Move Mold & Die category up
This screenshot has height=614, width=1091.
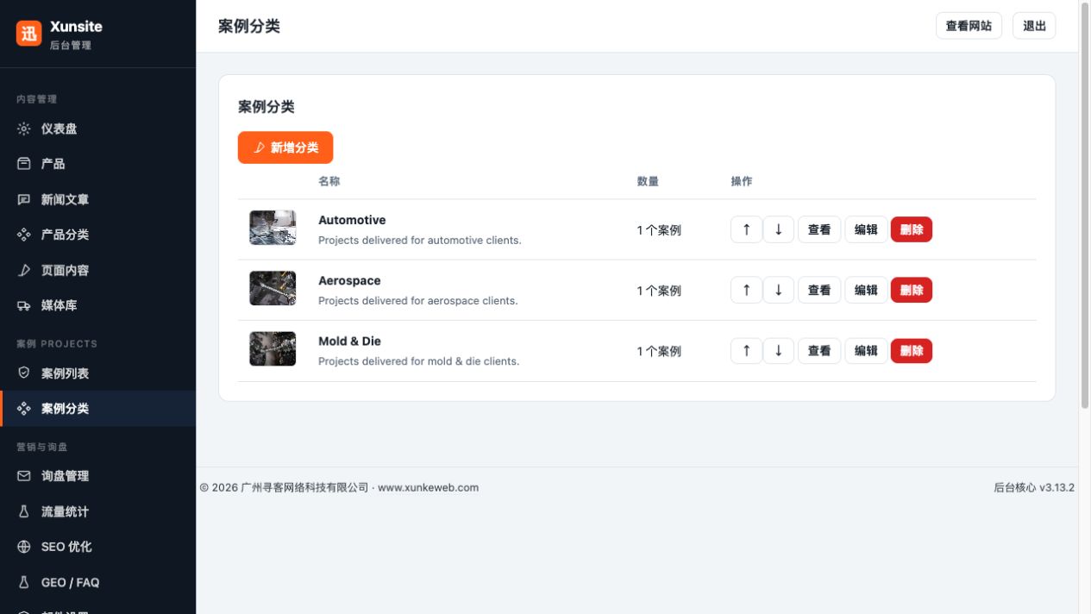746,351
